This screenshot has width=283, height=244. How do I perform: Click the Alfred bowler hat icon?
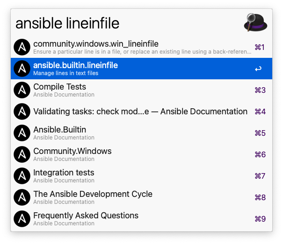pyautogui.click(x=255, y=22)
